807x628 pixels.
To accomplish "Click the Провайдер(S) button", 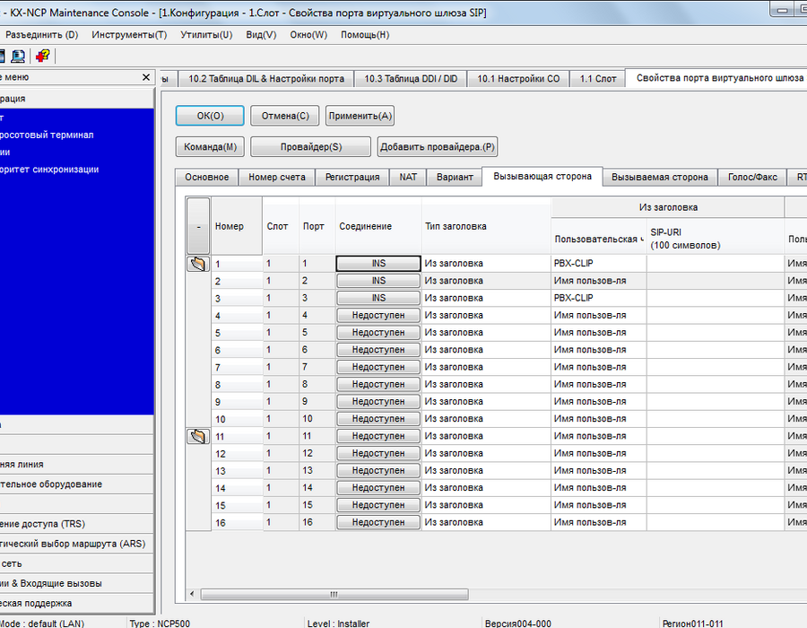I will 311,147.
